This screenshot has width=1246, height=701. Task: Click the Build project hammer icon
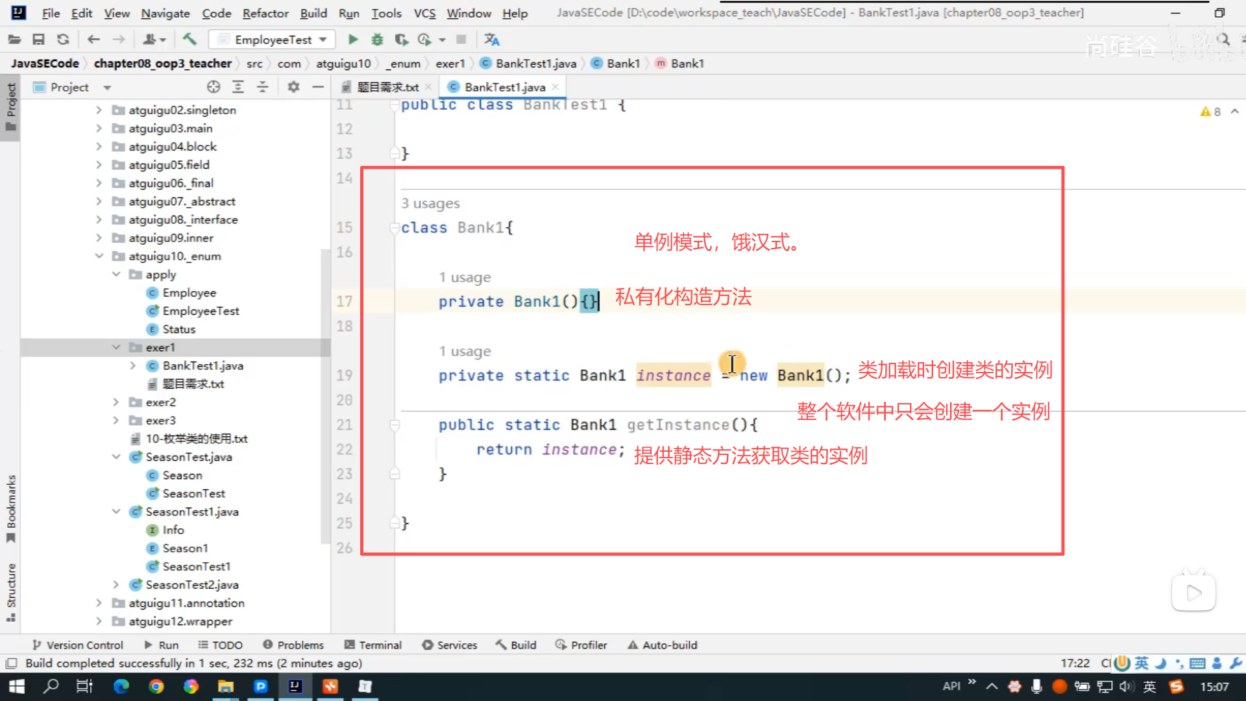point(189,40)
